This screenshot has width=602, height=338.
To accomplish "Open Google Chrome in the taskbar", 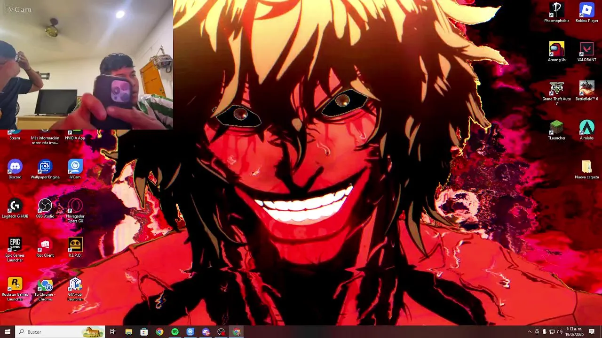I will tap(159, 332).
